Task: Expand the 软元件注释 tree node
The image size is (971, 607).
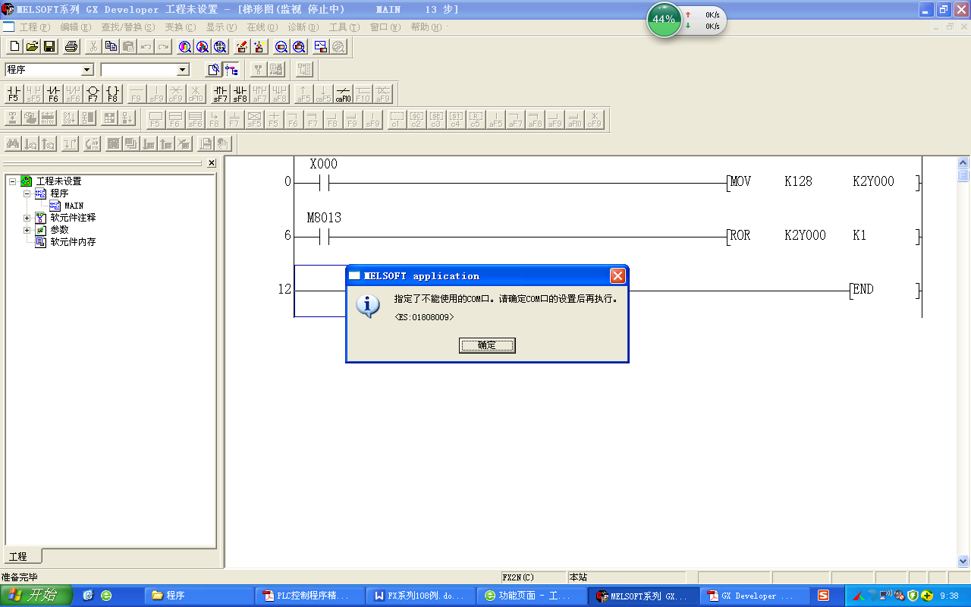Action: 27,218
